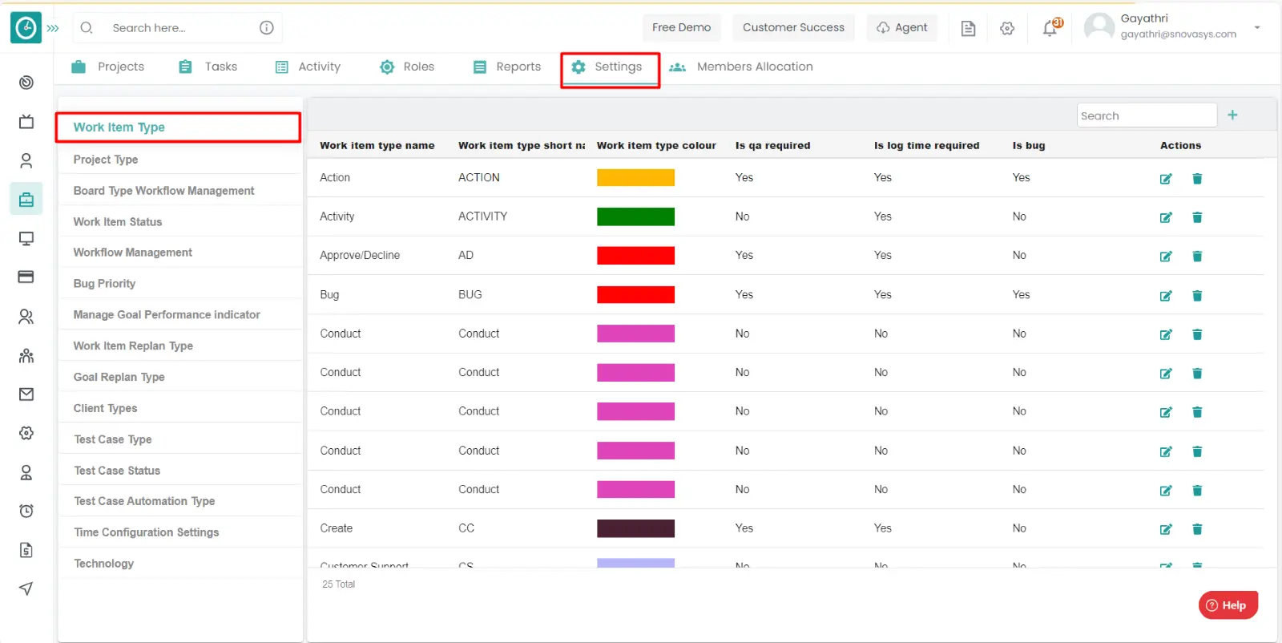The width and height of the screenshot is (1282, 643).
Task: Click the Agent button
Action: coord(902,27)
